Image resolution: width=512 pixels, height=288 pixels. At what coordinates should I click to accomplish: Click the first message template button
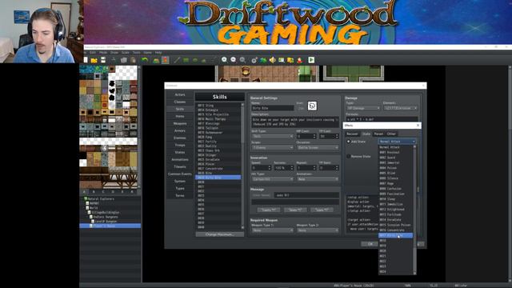(x=269, y=210)
